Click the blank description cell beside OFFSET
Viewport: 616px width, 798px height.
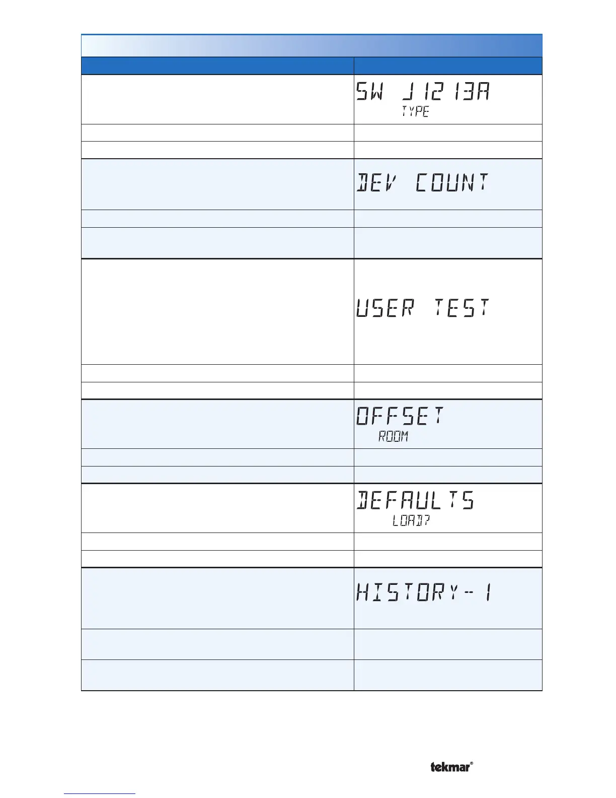point(217,424)
